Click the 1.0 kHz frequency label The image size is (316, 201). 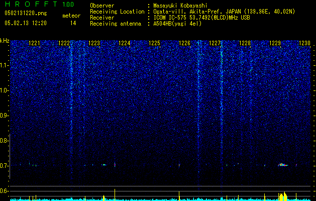[4, 90]
